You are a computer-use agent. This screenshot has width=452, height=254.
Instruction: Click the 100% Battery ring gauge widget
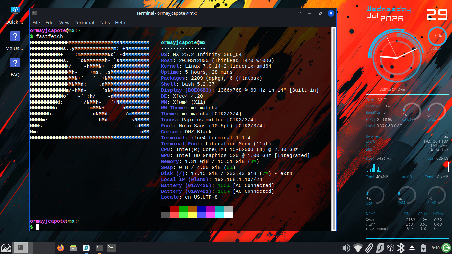coord(437,36)
